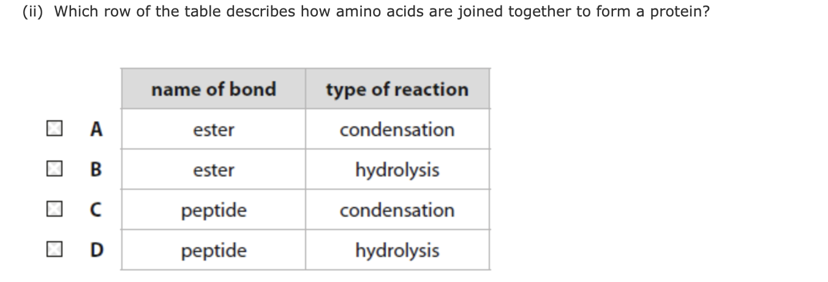The image size is (828, 282).
Task: Select the 'peptide' cell in row D
Action: coord(213,250)
